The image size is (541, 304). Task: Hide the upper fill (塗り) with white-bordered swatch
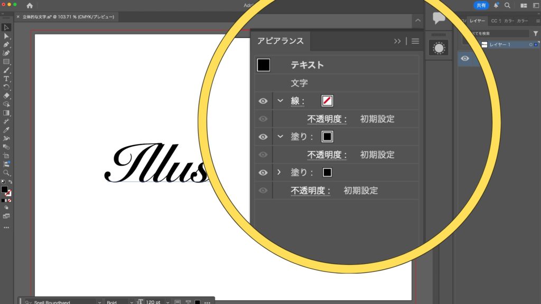point(263,137)
